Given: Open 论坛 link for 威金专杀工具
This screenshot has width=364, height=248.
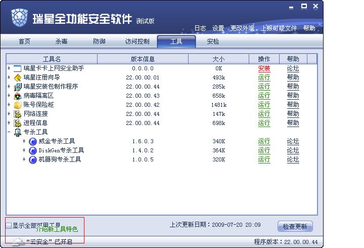Looking at the screenshot, I should tap(293, 141).
